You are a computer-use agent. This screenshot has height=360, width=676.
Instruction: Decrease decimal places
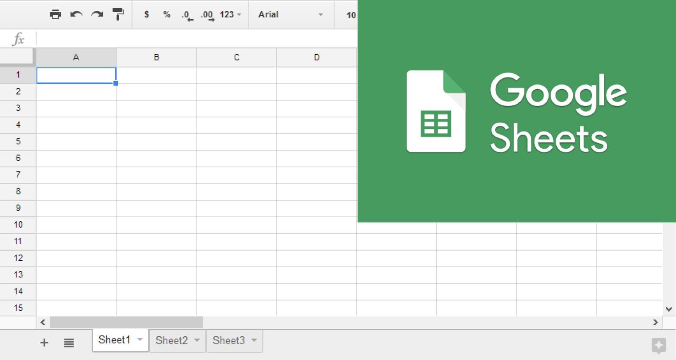pyautogui.click(x=187, y=16)
